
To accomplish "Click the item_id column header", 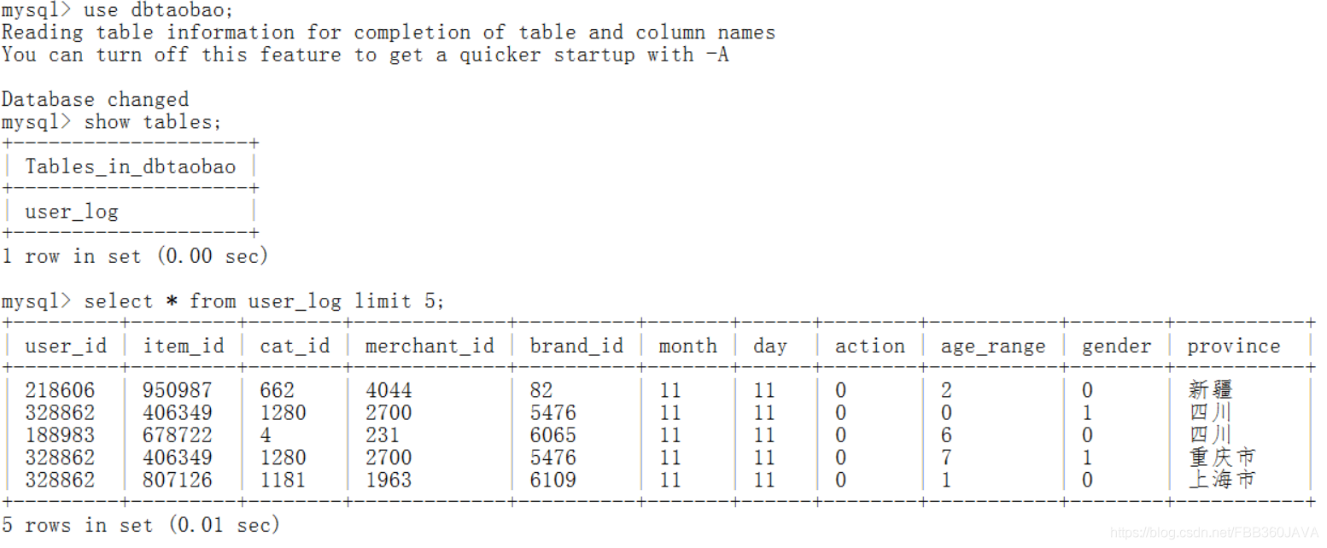I will [x=184, y=346].
